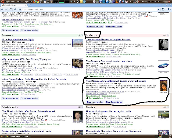Viewport: 172px width, 138px height.
Task: Click the volume speaker icon in the panel
Action: [x=138, y=2]
